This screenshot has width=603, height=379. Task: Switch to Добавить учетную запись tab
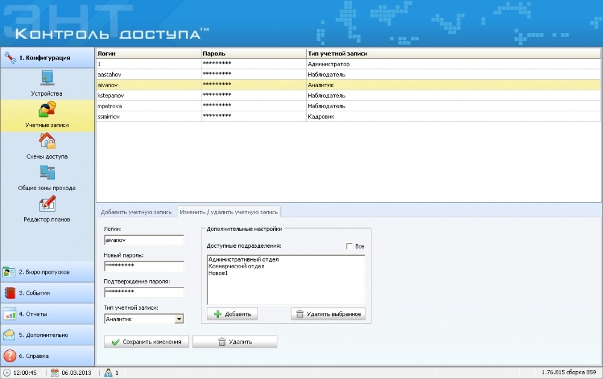[136, 212]
